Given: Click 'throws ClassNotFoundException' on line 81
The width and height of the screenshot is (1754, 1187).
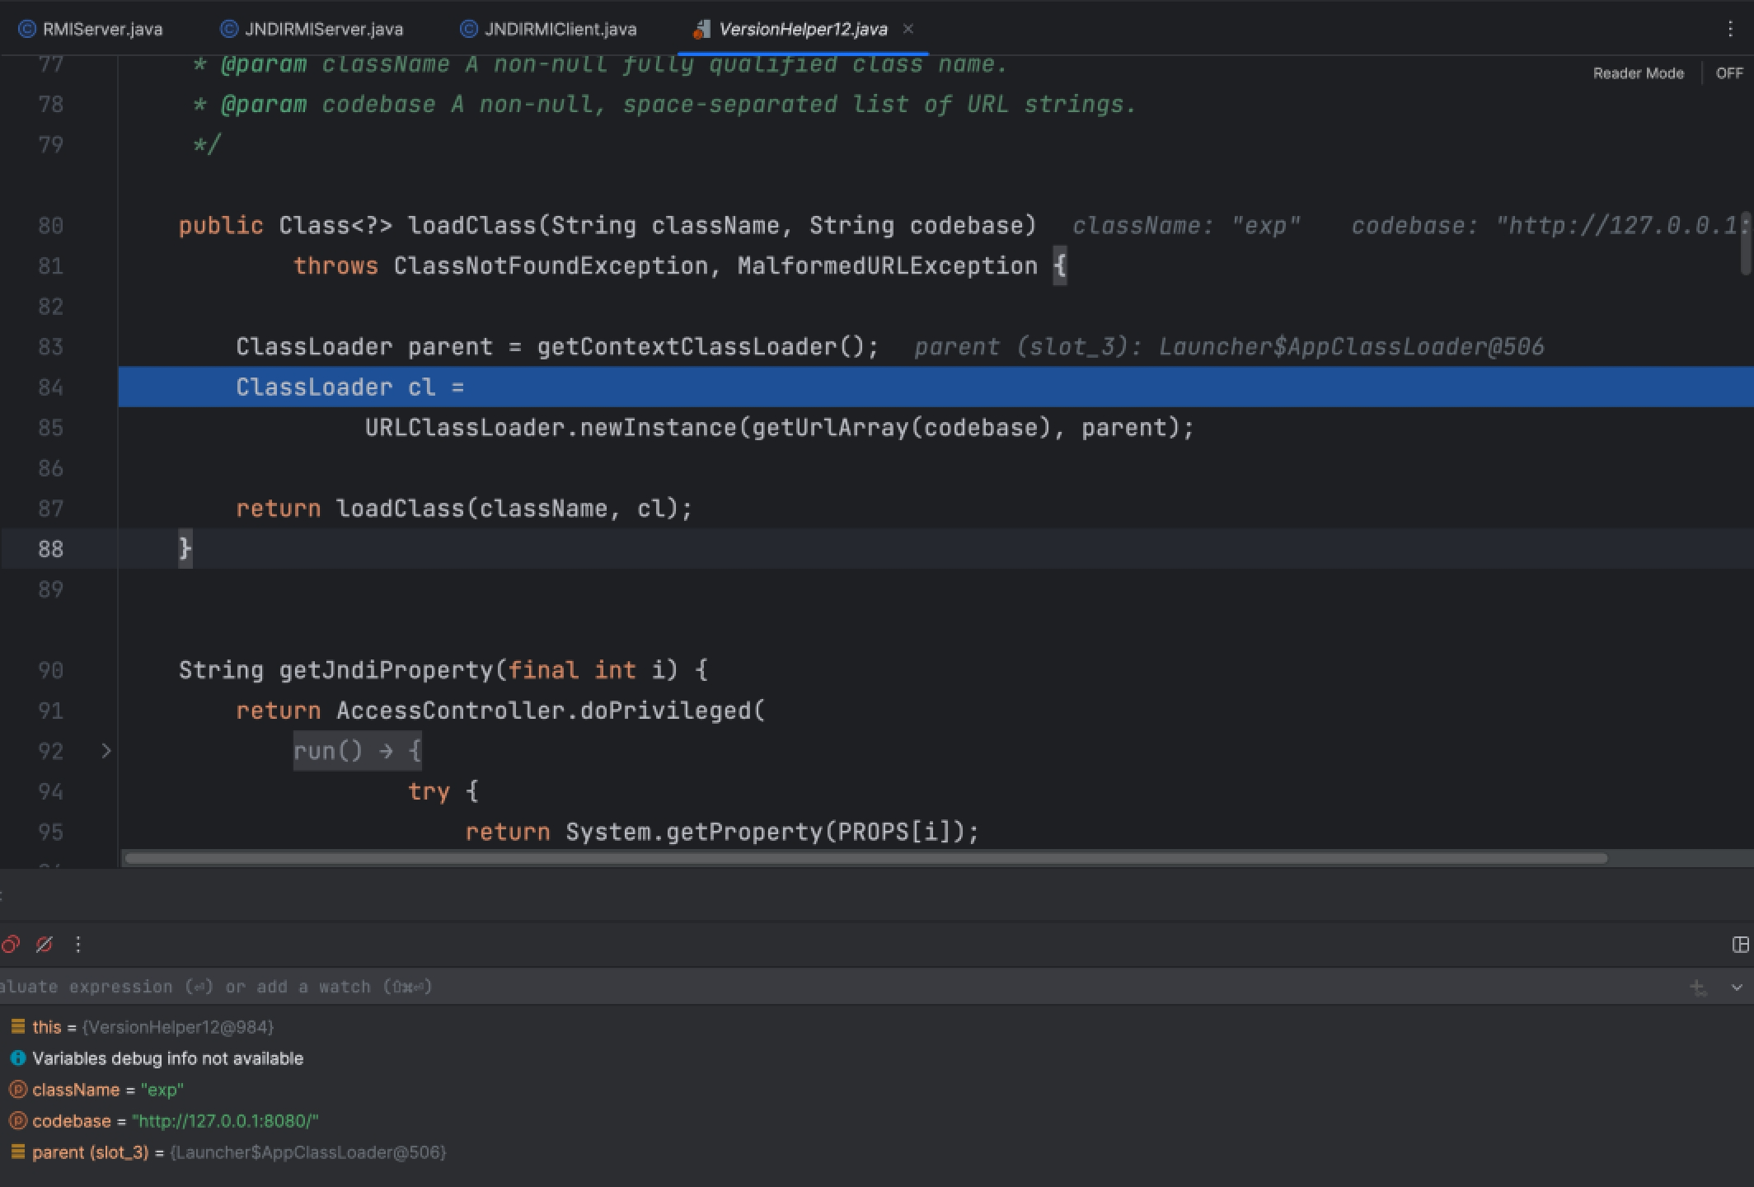Looking at the screenshot, I should [x=500, y=266].
